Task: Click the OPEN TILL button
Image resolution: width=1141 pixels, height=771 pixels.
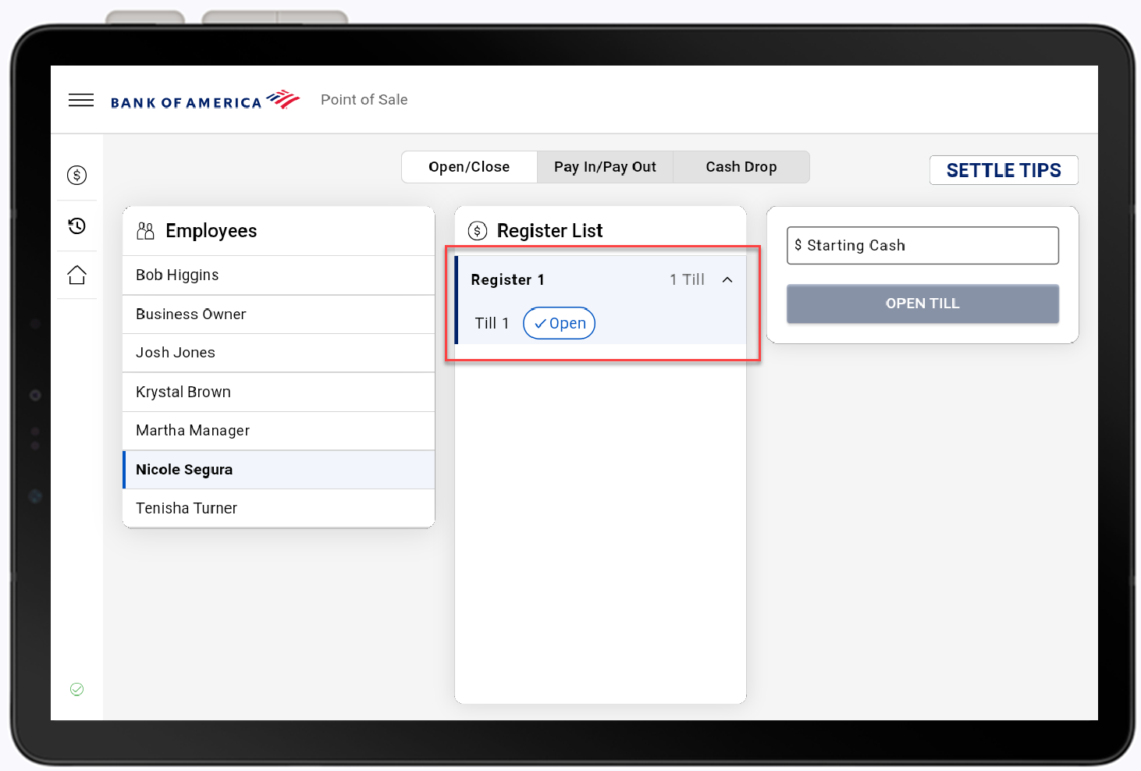Action: [922, 304]
